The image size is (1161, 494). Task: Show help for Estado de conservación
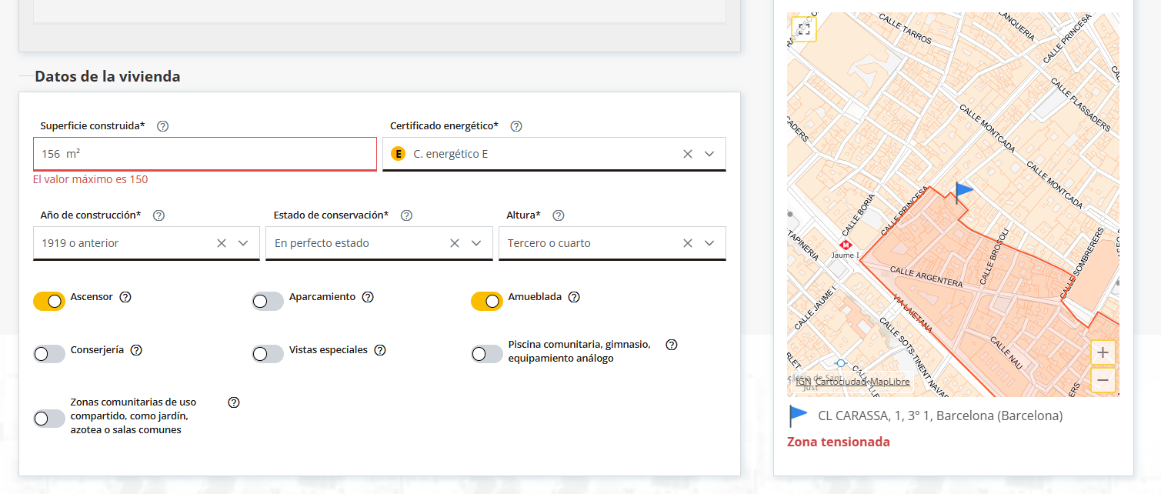click(406, 215)
